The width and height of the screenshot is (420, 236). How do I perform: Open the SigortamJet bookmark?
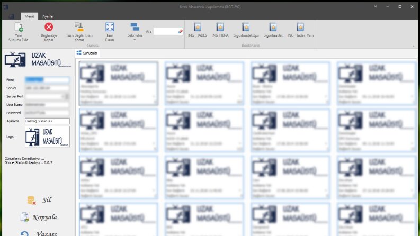click(x=273, y=30)
